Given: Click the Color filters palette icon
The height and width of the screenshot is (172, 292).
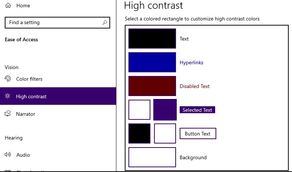Looking at the screenshot, I should (x=8, y=79).
